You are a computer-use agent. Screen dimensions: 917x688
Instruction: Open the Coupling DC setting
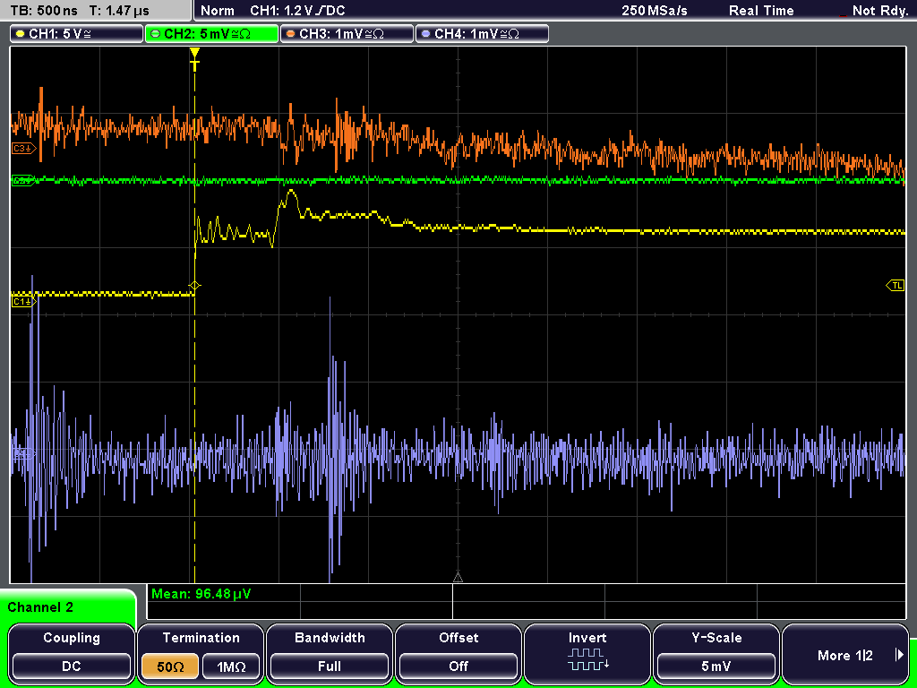click(x=72, y=653)
